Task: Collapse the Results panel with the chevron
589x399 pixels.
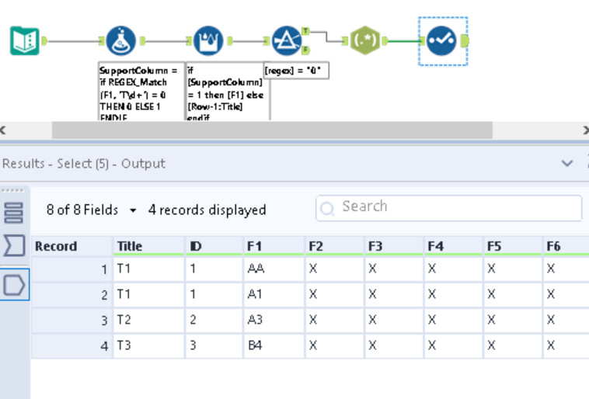Action: coord(568,164)
